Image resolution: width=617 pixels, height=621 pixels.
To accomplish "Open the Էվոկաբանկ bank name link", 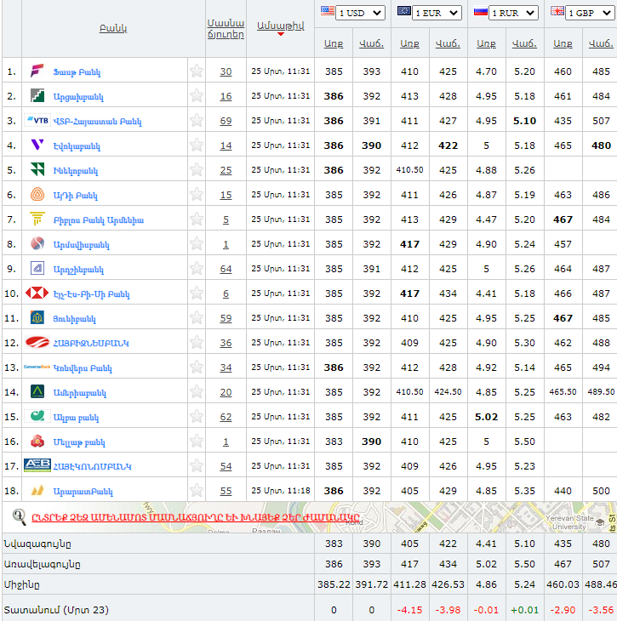I will tap(77, 146).
